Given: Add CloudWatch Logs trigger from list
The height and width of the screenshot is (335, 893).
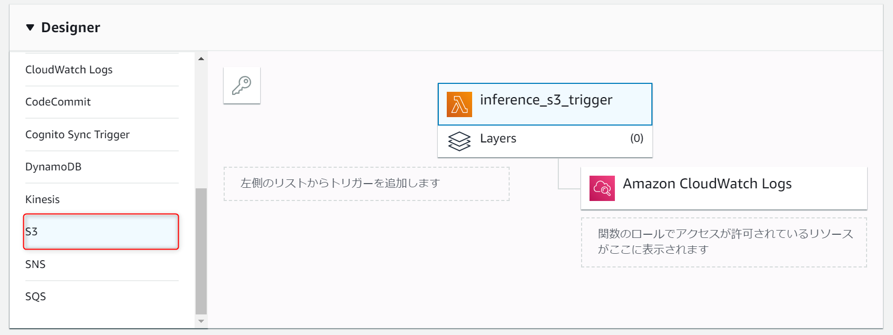Looking at the screenshot, I should tap(69, 70).
